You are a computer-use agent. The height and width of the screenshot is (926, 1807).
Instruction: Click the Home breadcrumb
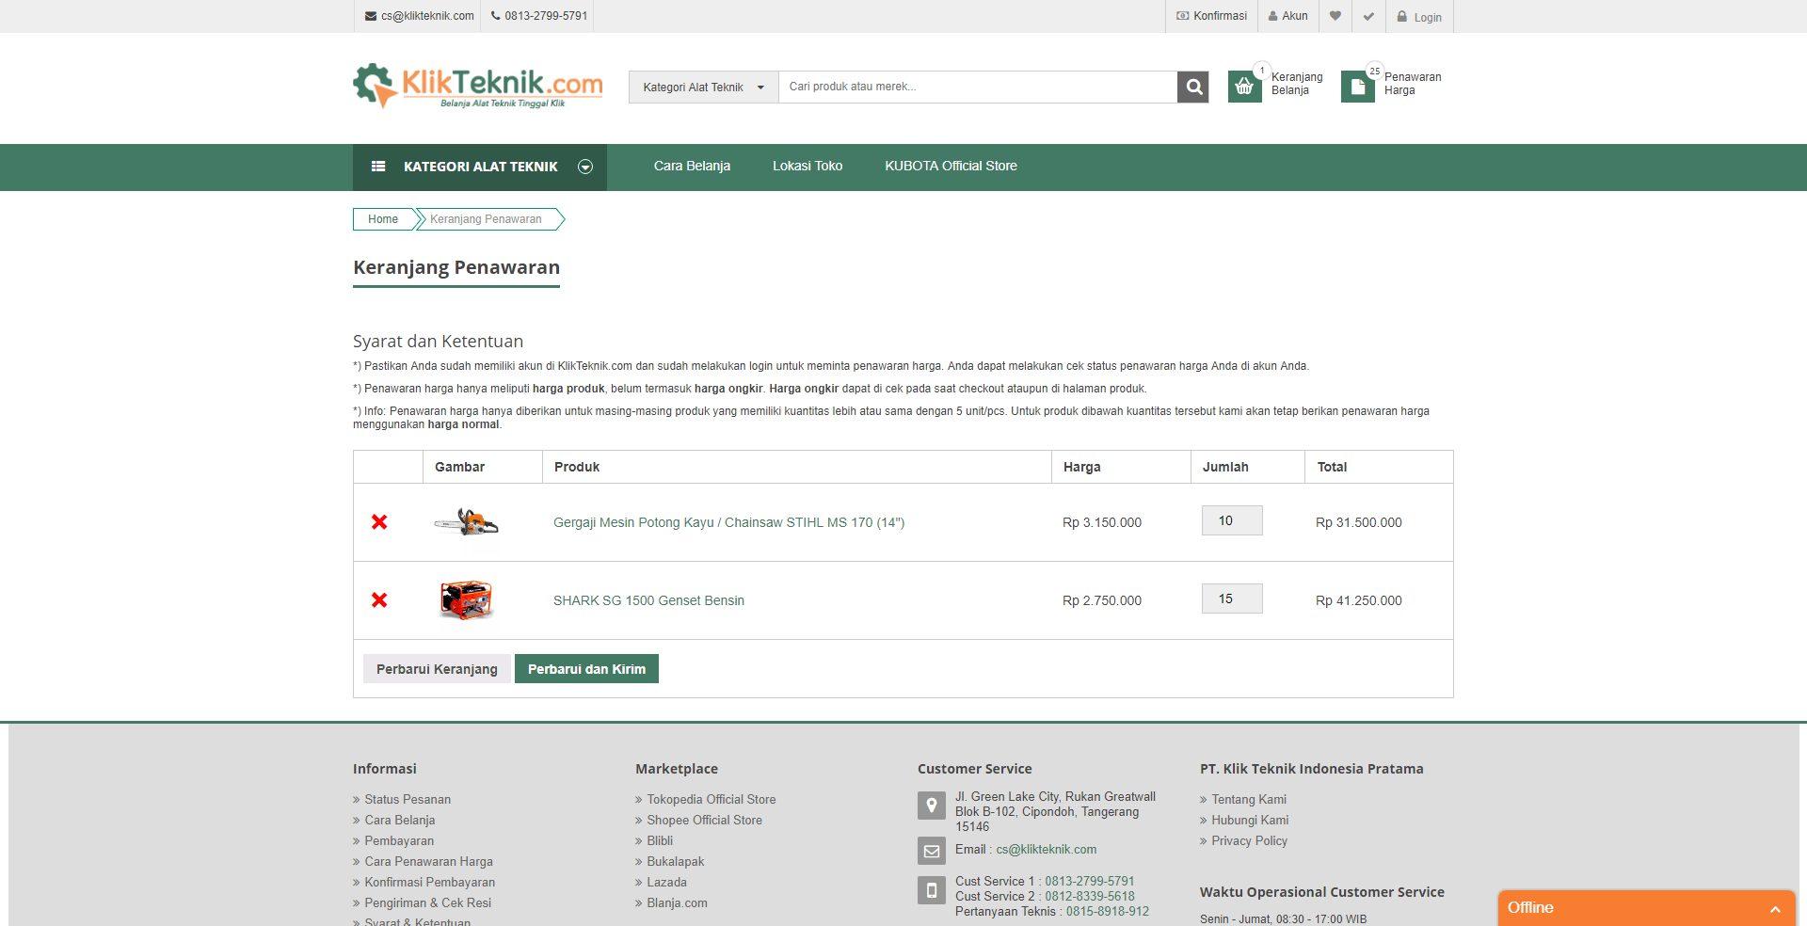click(x=383, y=219)
